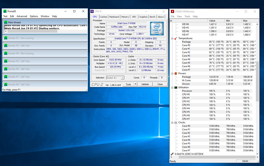Click the HWMonitor scroll up arrow
The width and height of the screenshot is (264, 166).
[x=257, y=24]
